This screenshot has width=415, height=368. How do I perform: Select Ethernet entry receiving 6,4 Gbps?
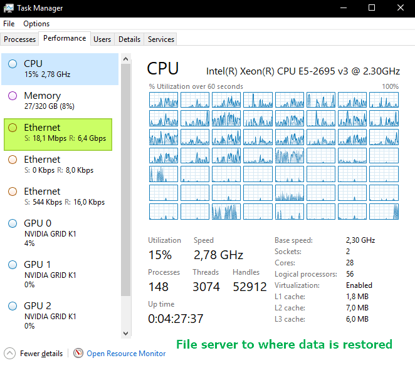click(x=58, y=135)
